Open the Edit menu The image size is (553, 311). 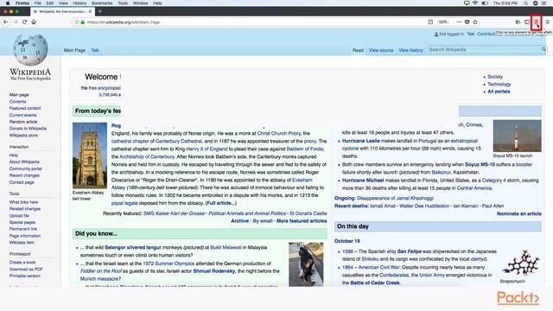pos(50,3)
